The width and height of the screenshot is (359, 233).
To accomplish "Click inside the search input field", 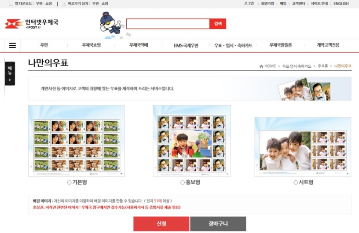I will pyautogui.click(x=168, y=24).
